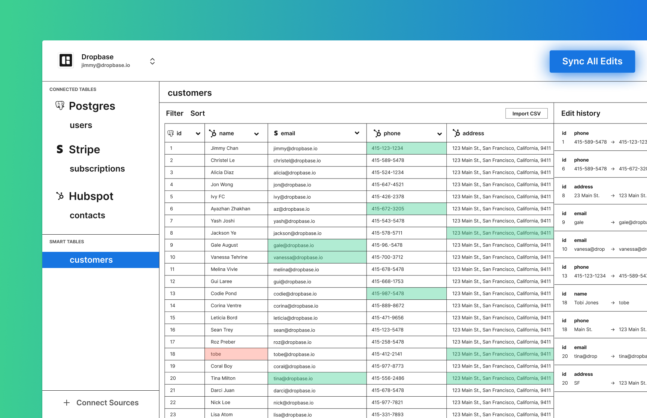The height and width of the screenshot is (418, 647).
Task: Click the Dropbase workspace logo
Action: [x=66, y=60]
